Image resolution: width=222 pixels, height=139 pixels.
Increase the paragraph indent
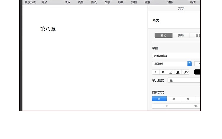tap(195, 106)
